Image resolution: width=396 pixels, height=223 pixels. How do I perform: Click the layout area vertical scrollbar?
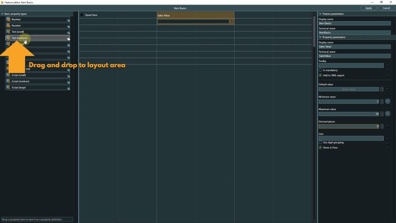click(x=315, y=30)
